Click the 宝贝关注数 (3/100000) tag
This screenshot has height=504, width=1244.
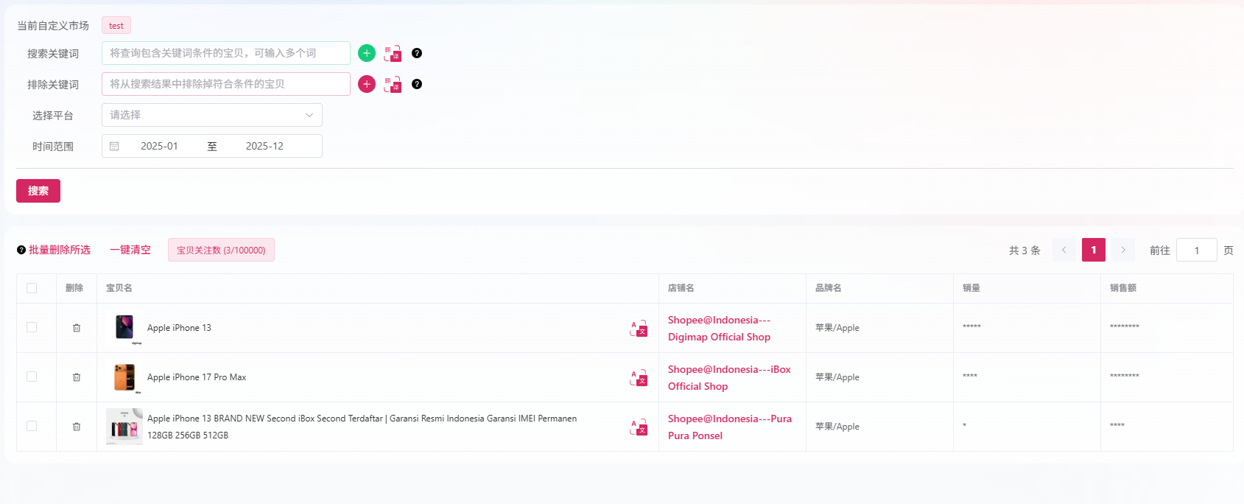[221, 250]
